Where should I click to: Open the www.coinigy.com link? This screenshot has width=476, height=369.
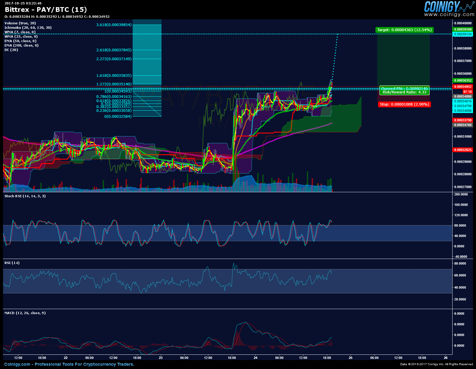pyautogui.click(x=449, y=15)
